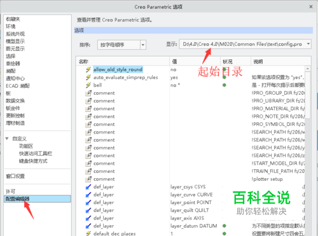This screenshot has width=318, height=236.
Task: Click the 'yes' value of auto_evaluate_simprep_rules
Action: tap(174, 78)
